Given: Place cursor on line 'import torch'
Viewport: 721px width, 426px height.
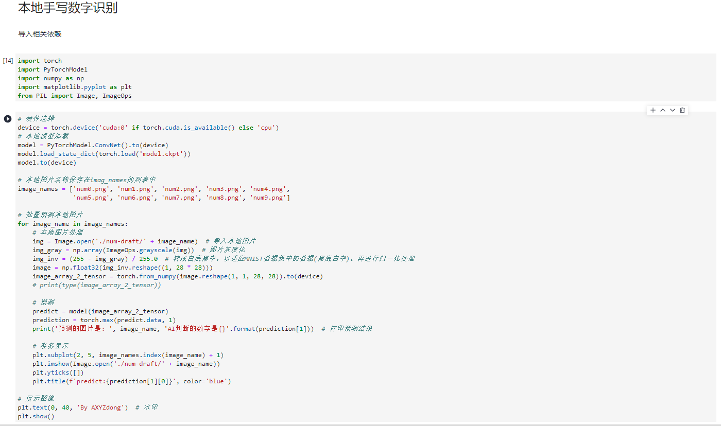Looking at the screenshot, I should 40,61.
